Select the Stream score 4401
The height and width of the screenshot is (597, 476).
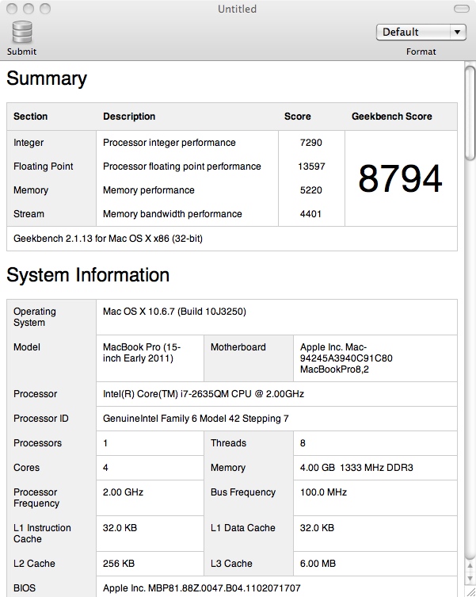310,214
